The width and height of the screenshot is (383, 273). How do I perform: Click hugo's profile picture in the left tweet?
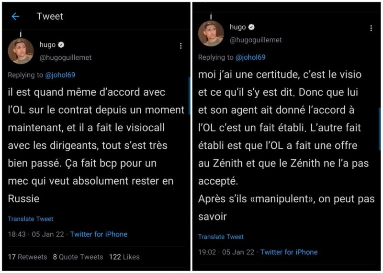(21, 51)
